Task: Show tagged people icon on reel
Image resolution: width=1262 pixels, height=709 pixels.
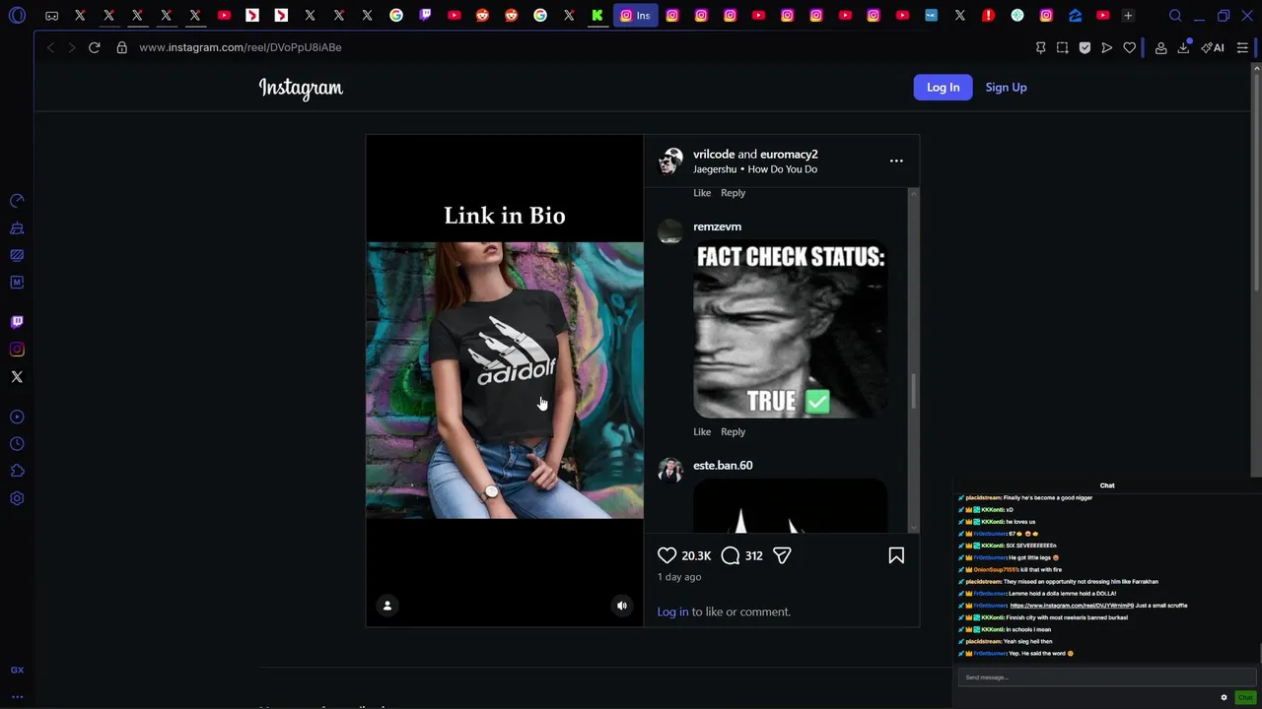Action: click(387, 606)
